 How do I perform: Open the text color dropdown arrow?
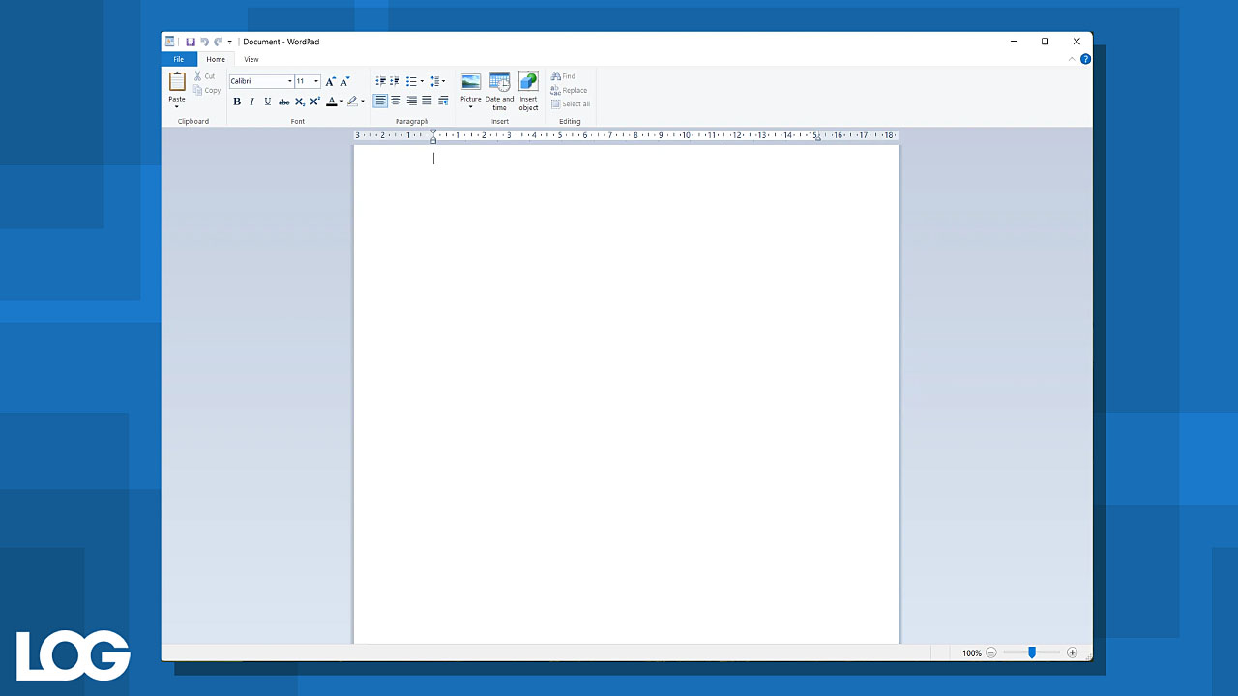(x=341, y=101)
